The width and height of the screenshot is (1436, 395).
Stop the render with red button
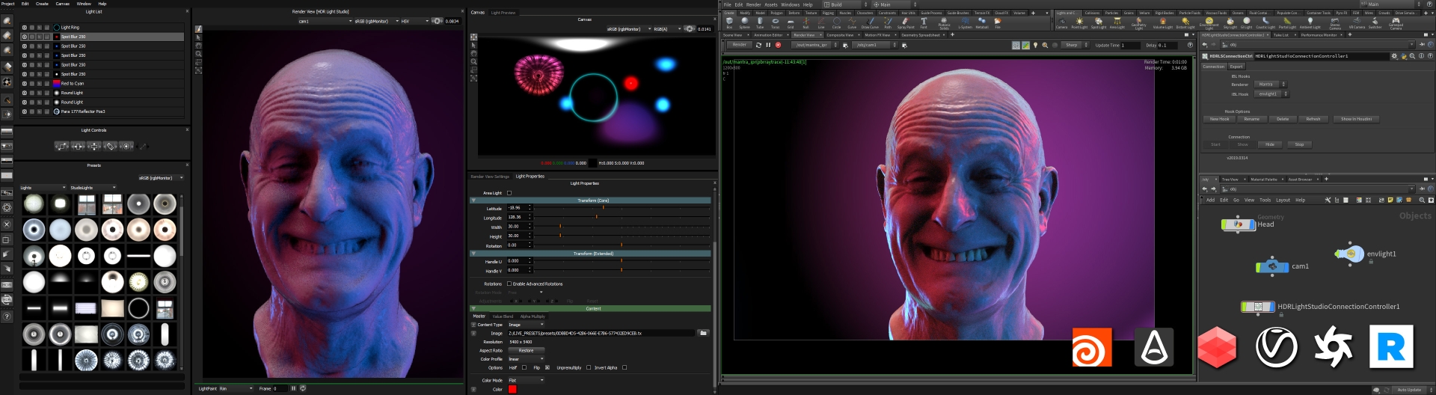[x=778, y=45]
